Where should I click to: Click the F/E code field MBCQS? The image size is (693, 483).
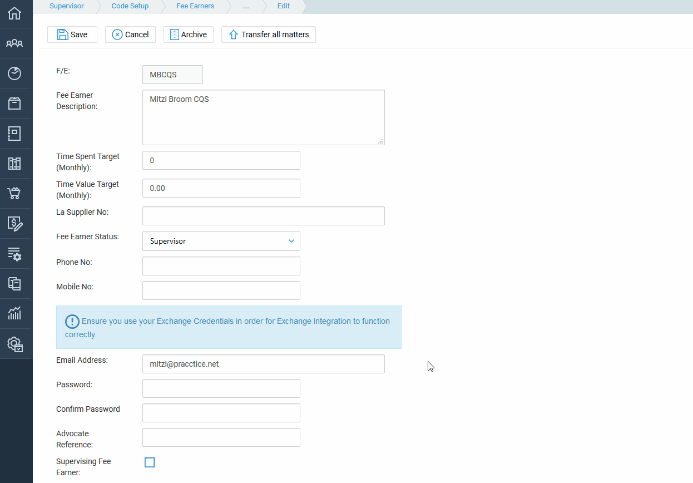tap(172, 75)
